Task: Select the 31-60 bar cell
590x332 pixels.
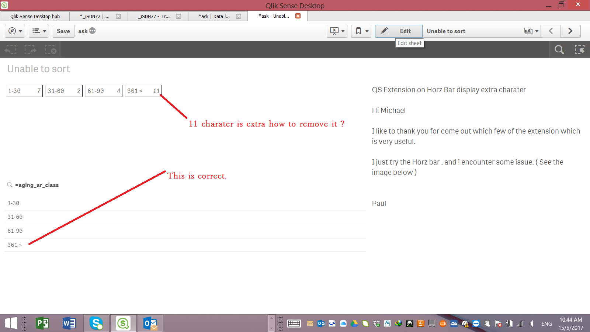Action: pos(64,91)
